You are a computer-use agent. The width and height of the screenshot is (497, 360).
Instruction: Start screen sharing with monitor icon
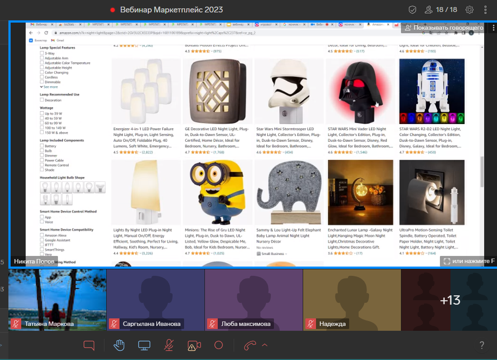click(x=144, y=345)
